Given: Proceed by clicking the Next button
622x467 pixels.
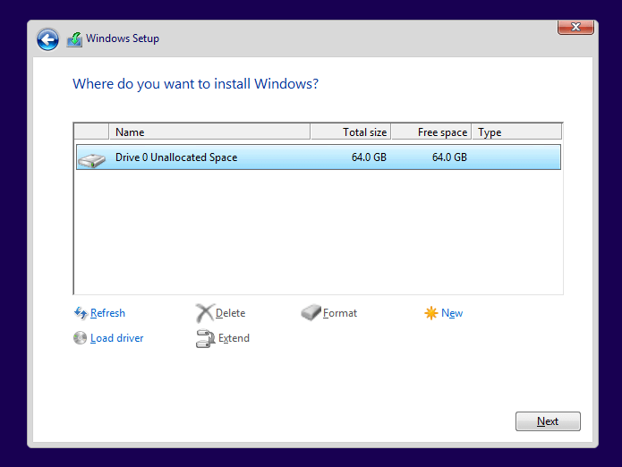Looking at the screenshot, I should point(548,421).
